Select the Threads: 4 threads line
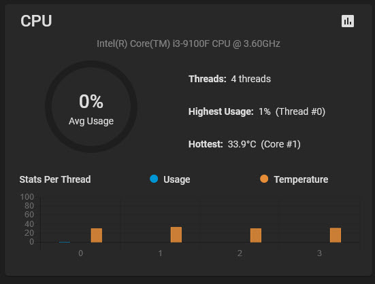This screenshot has height=284, width=375. 229,79
